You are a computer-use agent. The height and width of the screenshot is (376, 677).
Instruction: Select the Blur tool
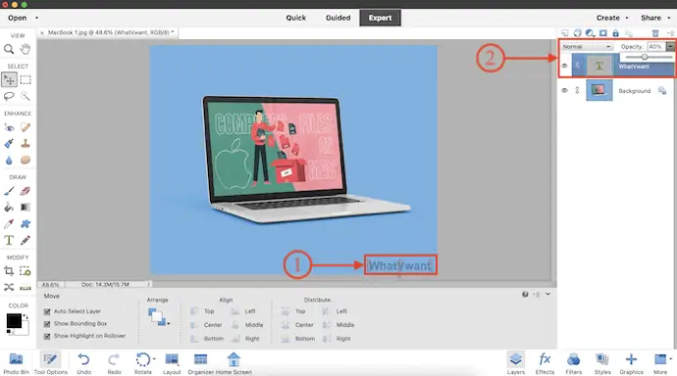tap(9, 161)
